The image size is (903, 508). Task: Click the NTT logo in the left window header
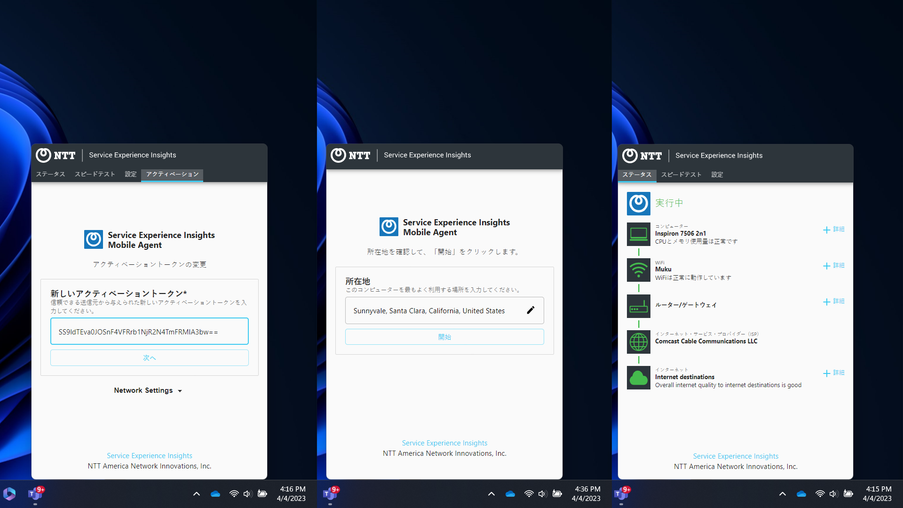tap(55, 155)
